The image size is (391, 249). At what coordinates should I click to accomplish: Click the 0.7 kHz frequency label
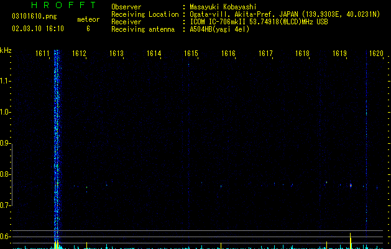pyautogui.click(x=5, y=205)
